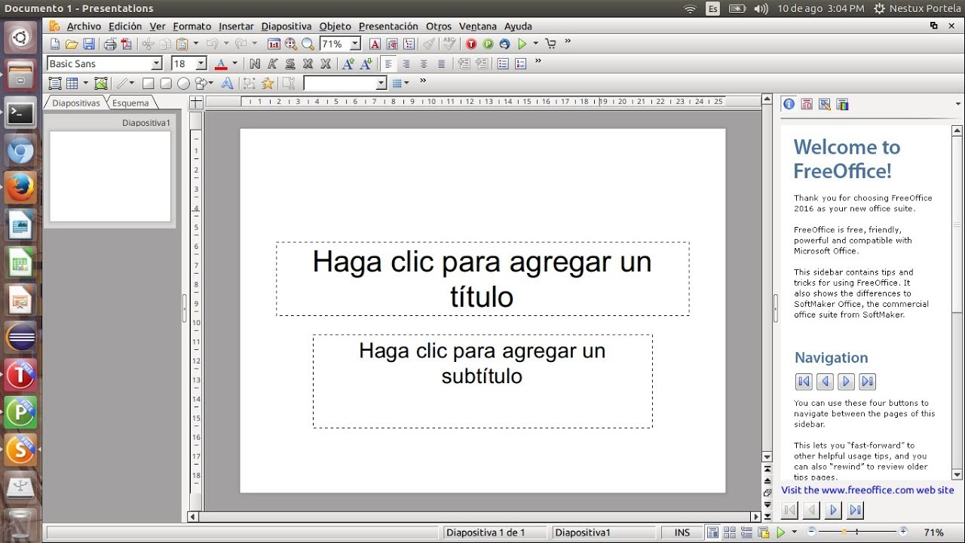The height and width of the screenshot is (543, 965).
Task: Switch to the Diapositivas tab
Action: [75, 103]
